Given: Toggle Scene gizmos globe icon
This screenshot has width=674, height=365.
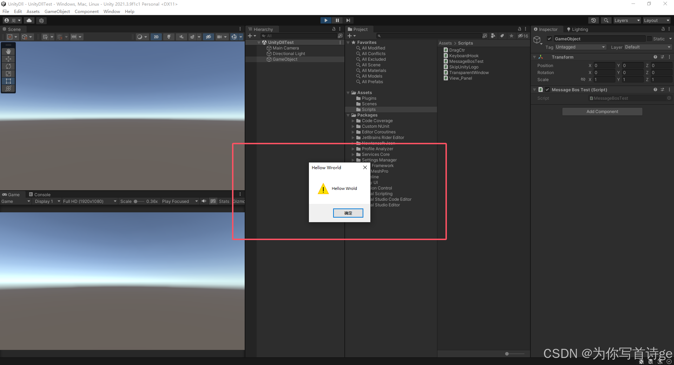Looking at the screenshot, I should tap(234, 36).
